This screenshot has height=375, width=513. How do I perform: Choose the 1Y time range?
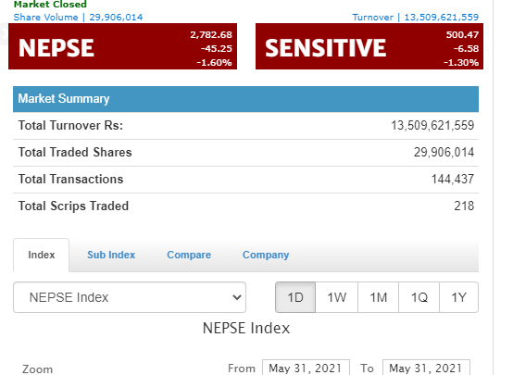point(458,297)
